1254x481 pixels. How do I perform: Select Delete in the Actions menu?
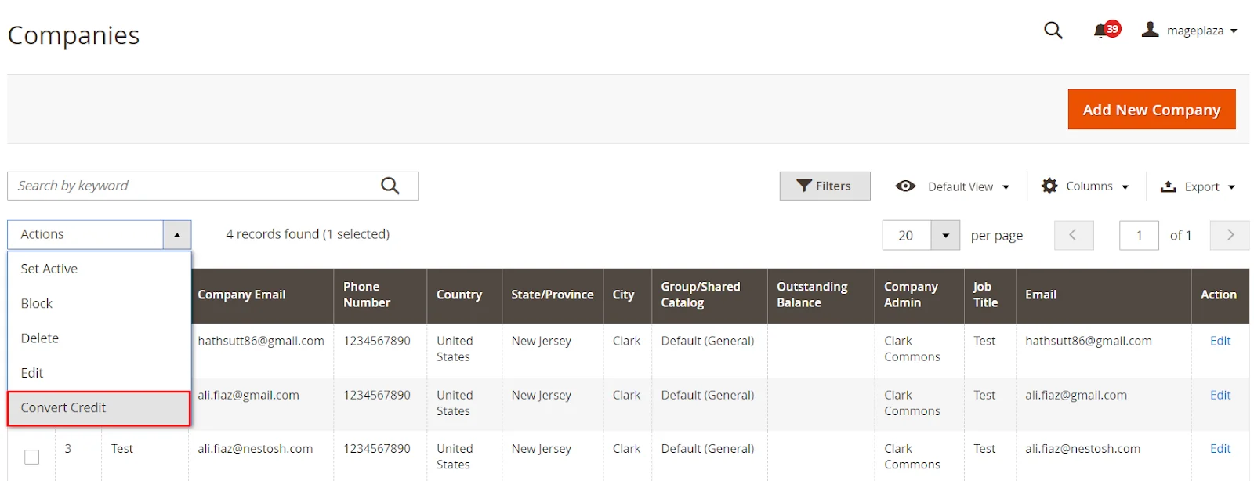coord(40,338)
